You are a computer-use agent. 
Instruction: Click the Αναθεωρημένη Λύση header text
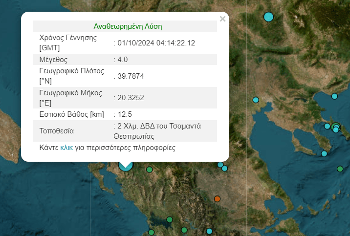pos(128,26)
